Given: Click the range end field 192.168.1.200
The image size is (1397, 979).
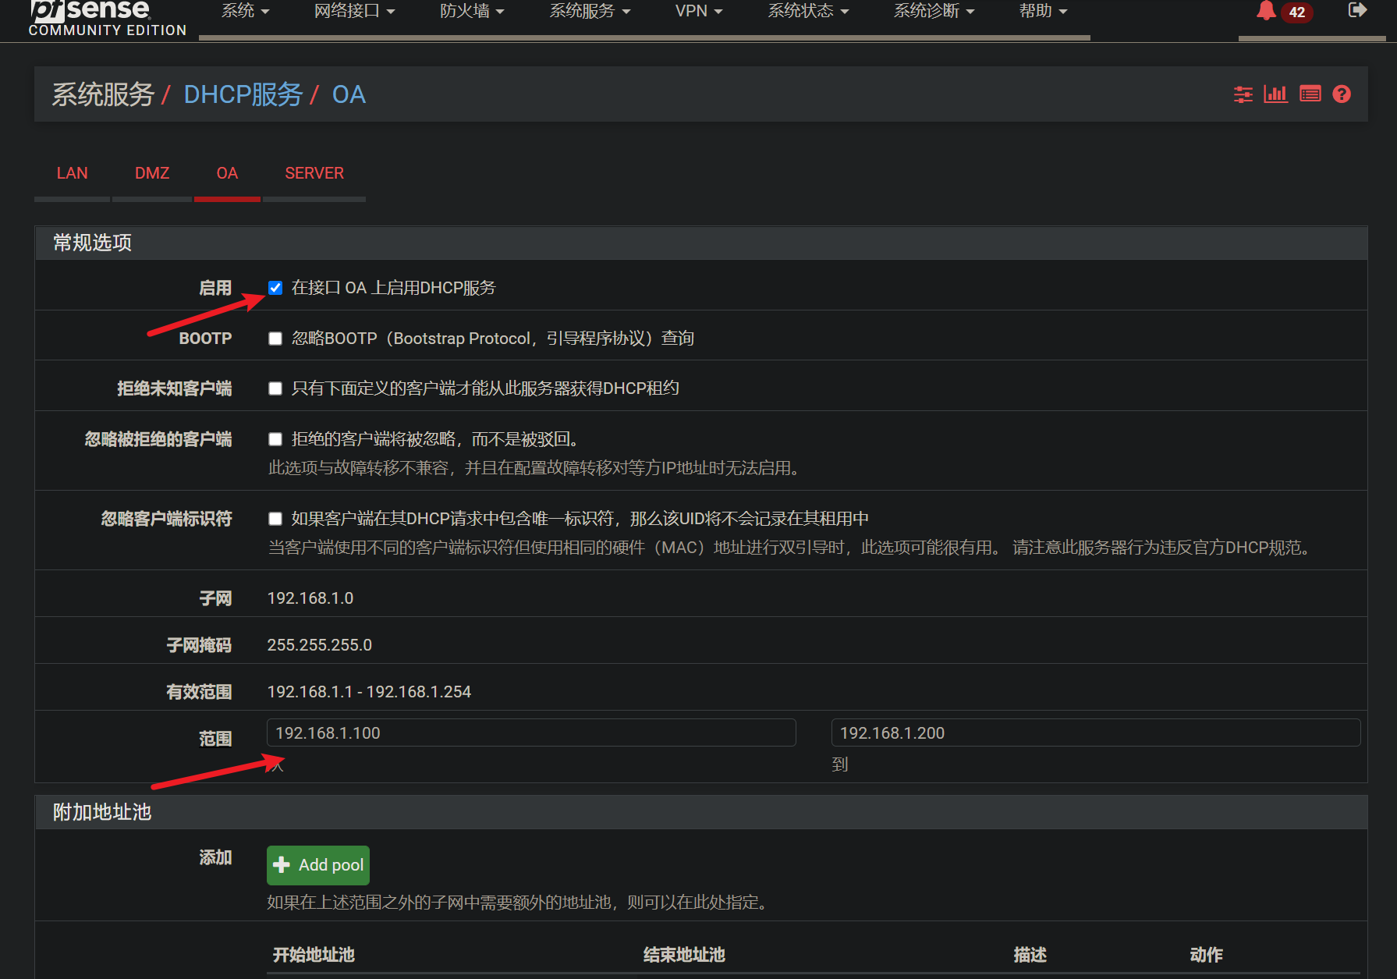Looking at the screenshot, I should (1096, 733).
